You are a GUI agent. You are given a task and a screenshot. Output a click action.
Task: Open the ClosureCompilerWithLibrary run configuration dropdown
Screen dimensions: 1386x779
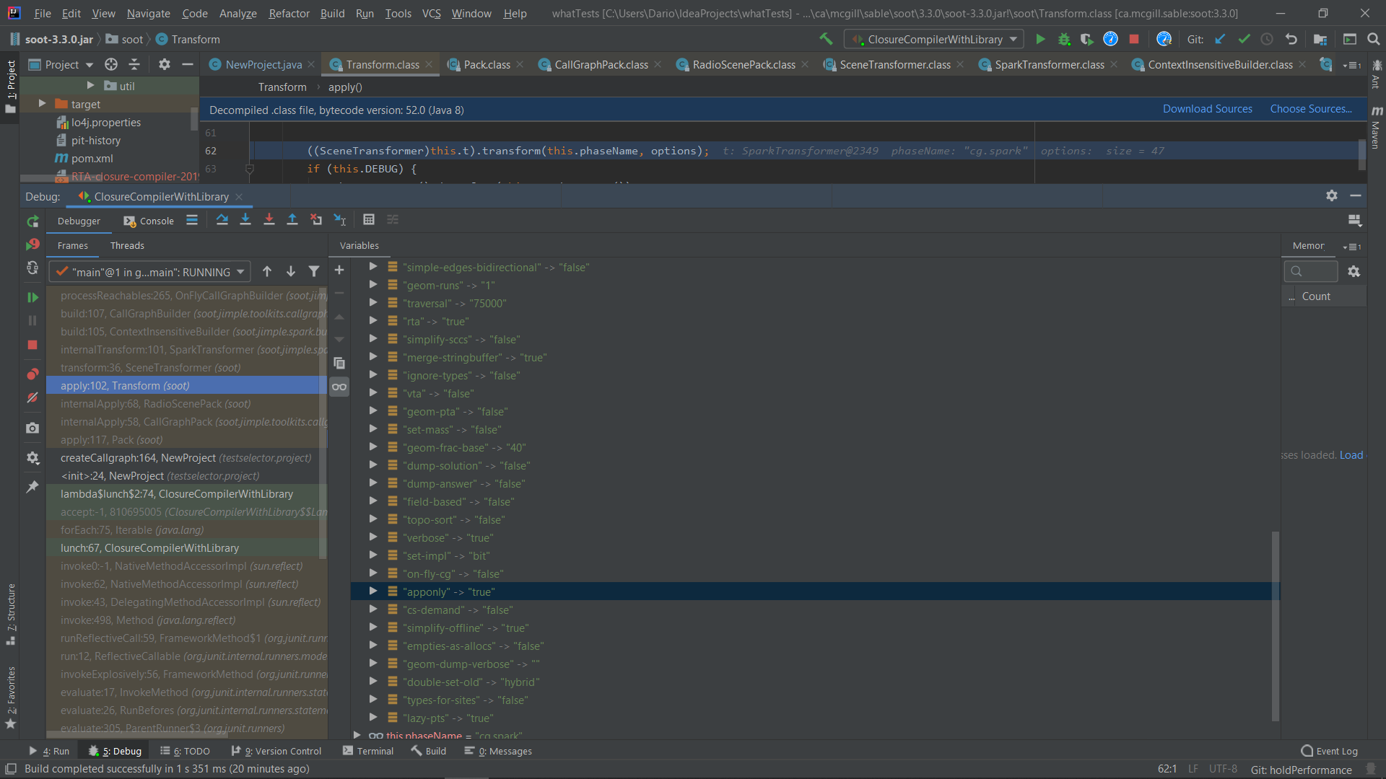[x=933, y=39]
